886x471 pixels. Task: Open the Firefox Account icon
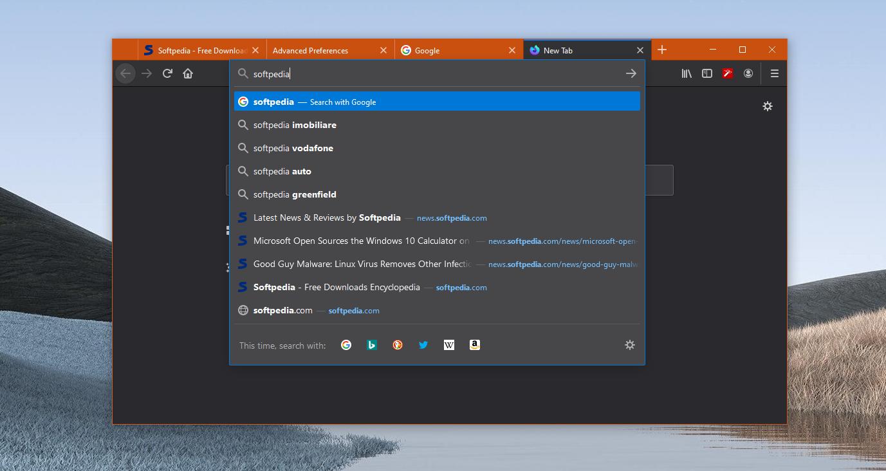[748, 73]
